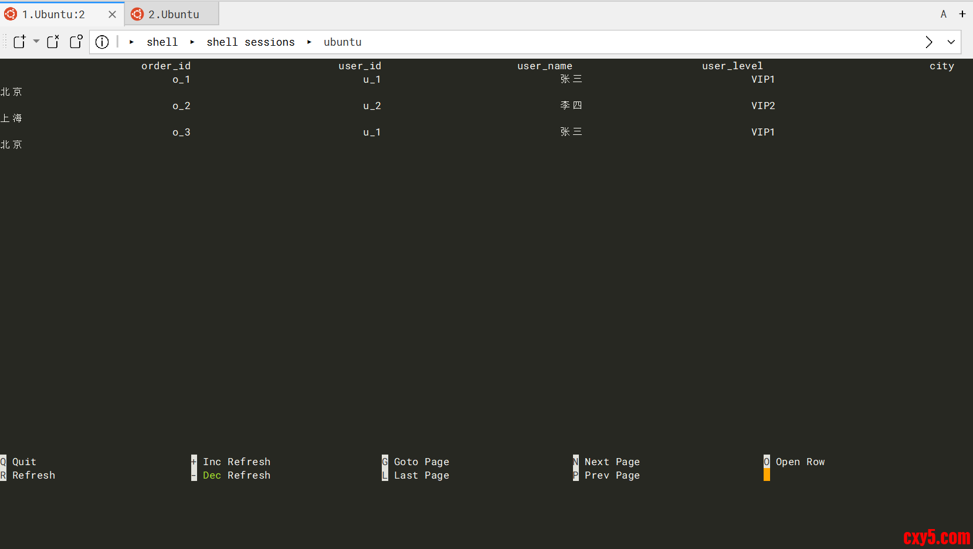Open dropdown arrow beside new session icon
Viewport: 973px width, 549px height.
click(36, 42)
